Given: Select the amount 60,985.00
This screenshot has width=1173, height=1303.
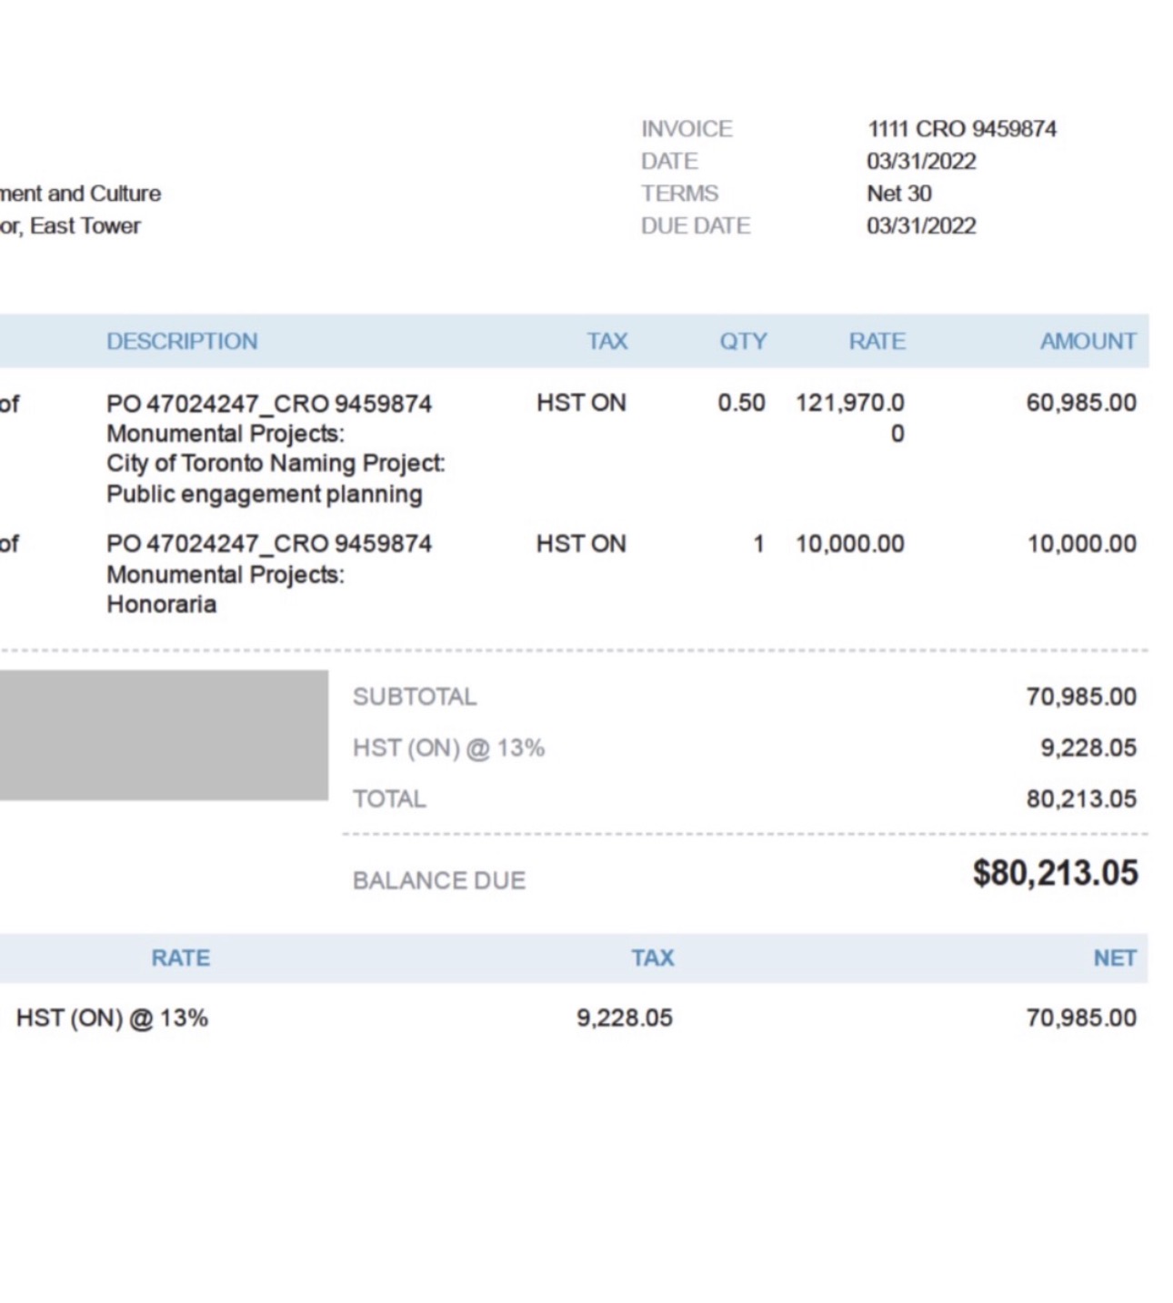Looking at the screenshot, I should click(x=1081, y=402).
